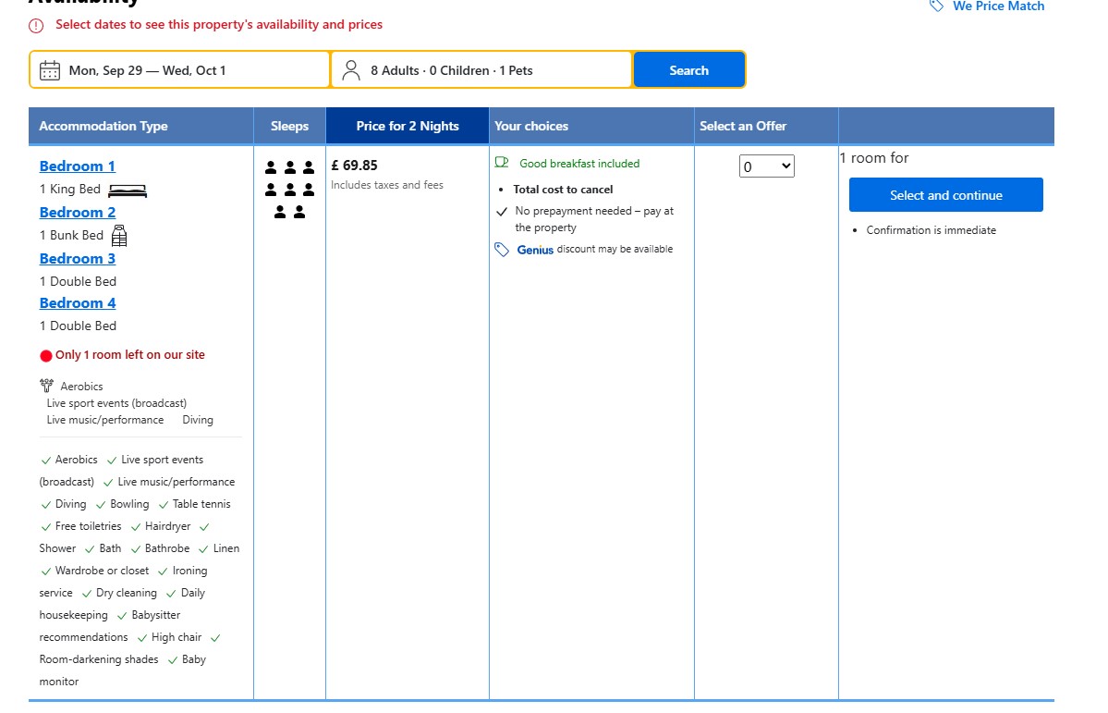Click the red alert icon beside select dates
The height and width of the screenshot is (713, 1108).
pos(36,26)
